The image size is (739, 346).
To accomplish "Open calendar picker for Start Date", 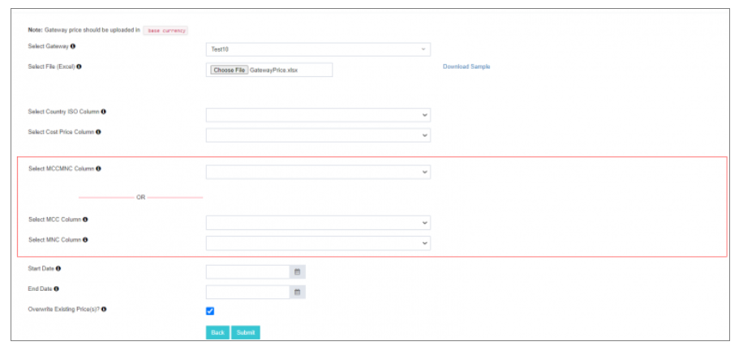I will tap(297, 272).
